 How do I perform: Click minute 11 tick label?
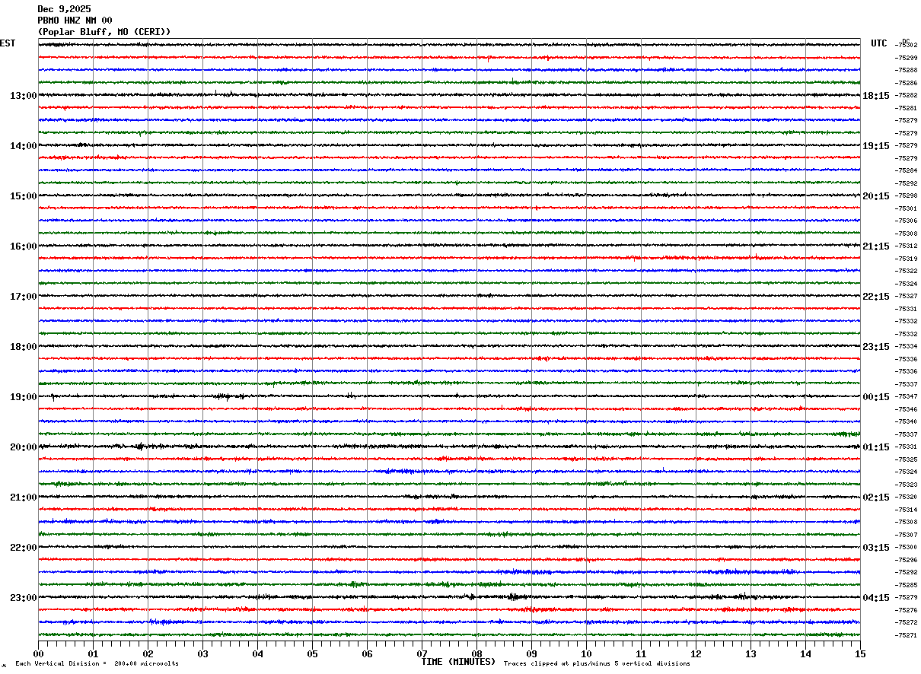(x=641, y=653)
